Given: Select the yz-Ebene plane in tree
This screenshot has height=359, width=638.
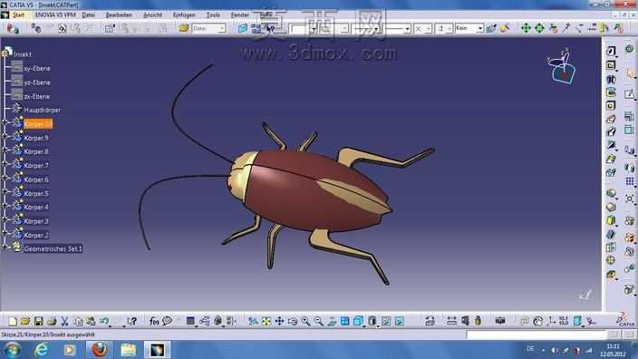Looking at the screenshot, I should [x=37, y=82].
